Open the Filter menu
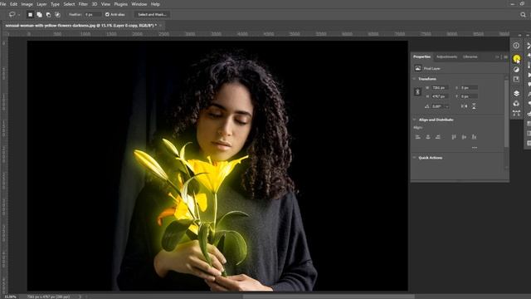Screen dimensions: 531x299 point(83,4)
